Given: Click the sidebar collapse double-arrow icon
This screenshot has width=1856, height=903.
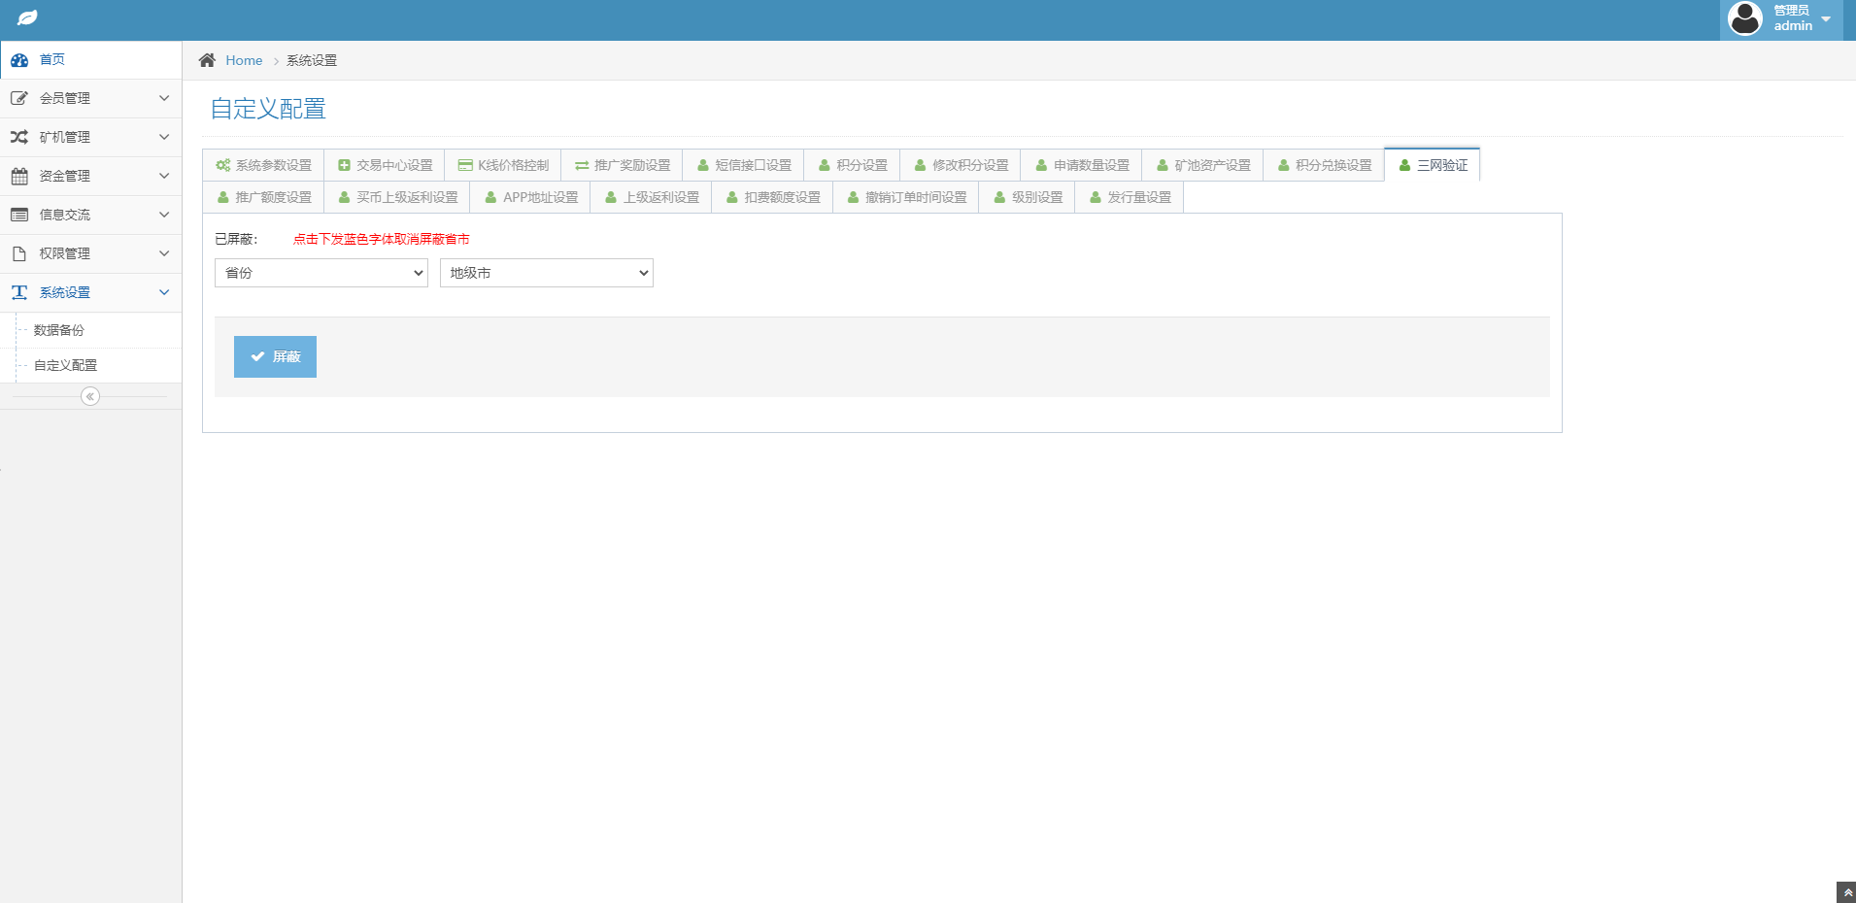Looking at the screenshot, I should [90, 396].
